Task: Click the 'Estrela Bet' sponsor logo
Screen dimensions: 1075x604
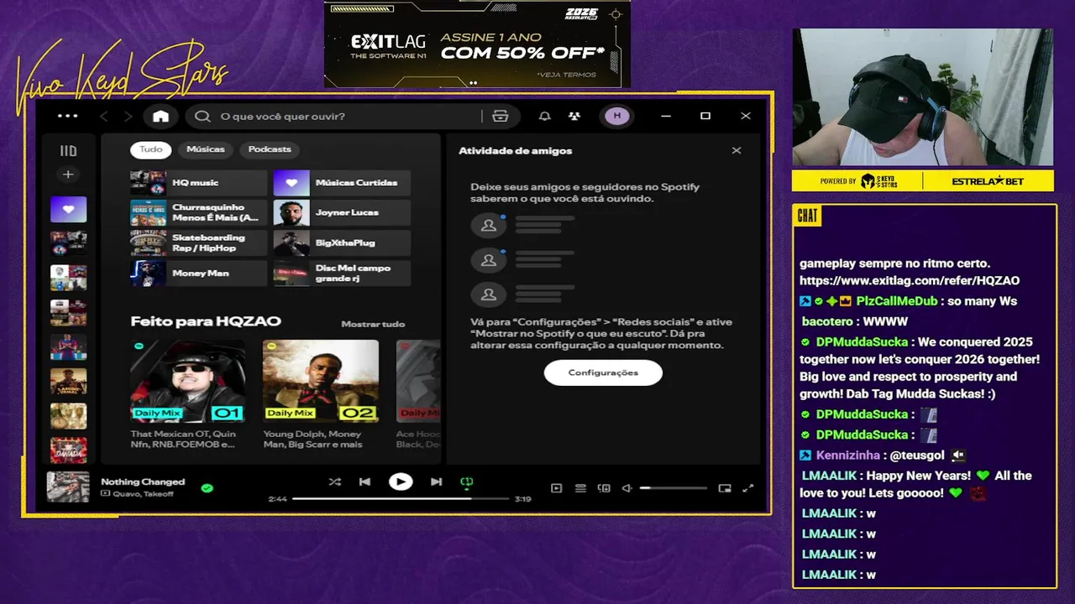Action: tap(988, 181)
